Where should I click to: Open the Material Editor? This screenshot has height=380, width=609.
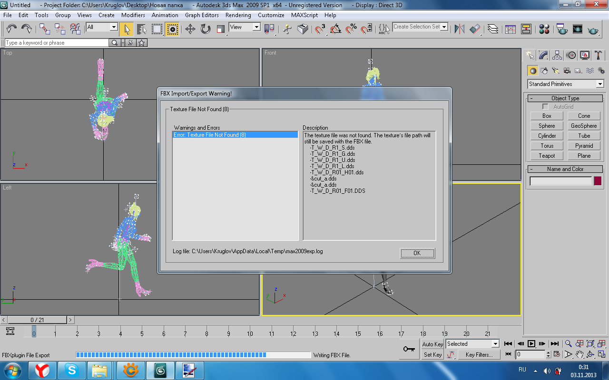point(544,29)
